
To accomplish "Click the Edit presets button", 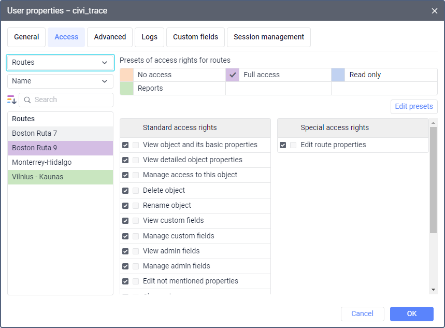I will click(x=413, y=106).
